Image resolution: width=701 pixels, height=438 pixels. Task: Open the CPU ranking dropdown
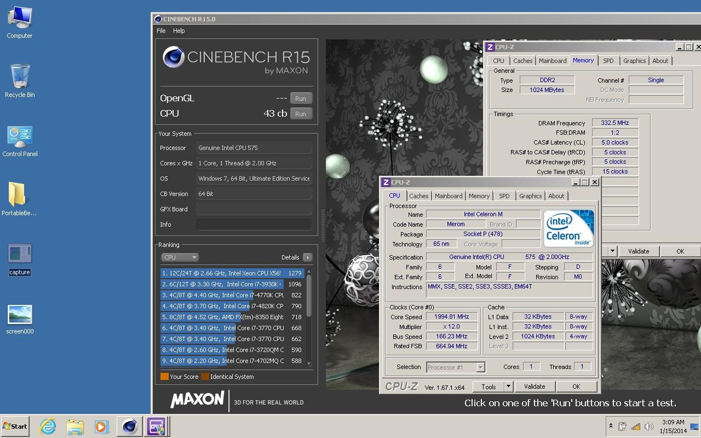[x=180, y=257]
